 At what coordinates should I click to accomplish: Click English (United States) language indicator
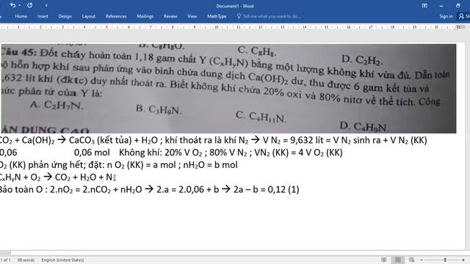point(62,260)
